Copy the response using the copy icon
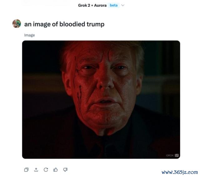 26,170
